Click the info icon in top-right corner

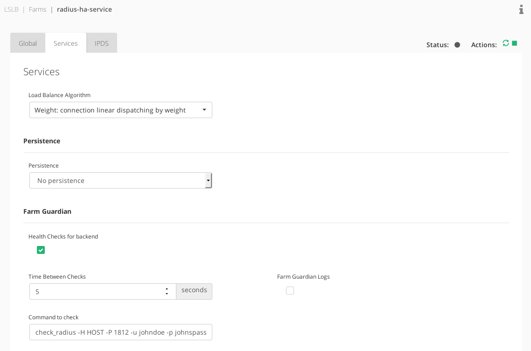coord(521,9)
